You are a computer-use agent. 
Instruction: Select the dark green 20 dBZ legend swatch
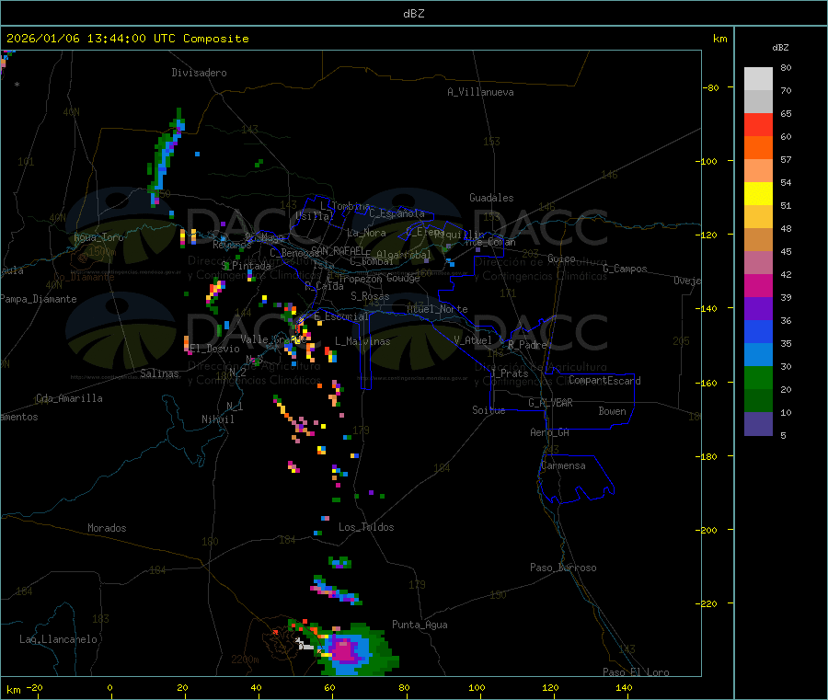coord(758,401)
